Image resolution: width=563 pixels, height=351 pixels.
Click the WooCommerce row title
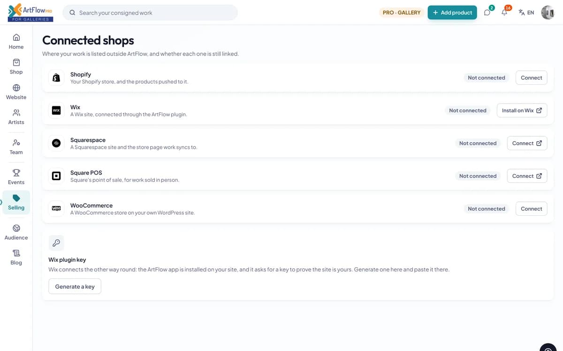coord(91,205)
